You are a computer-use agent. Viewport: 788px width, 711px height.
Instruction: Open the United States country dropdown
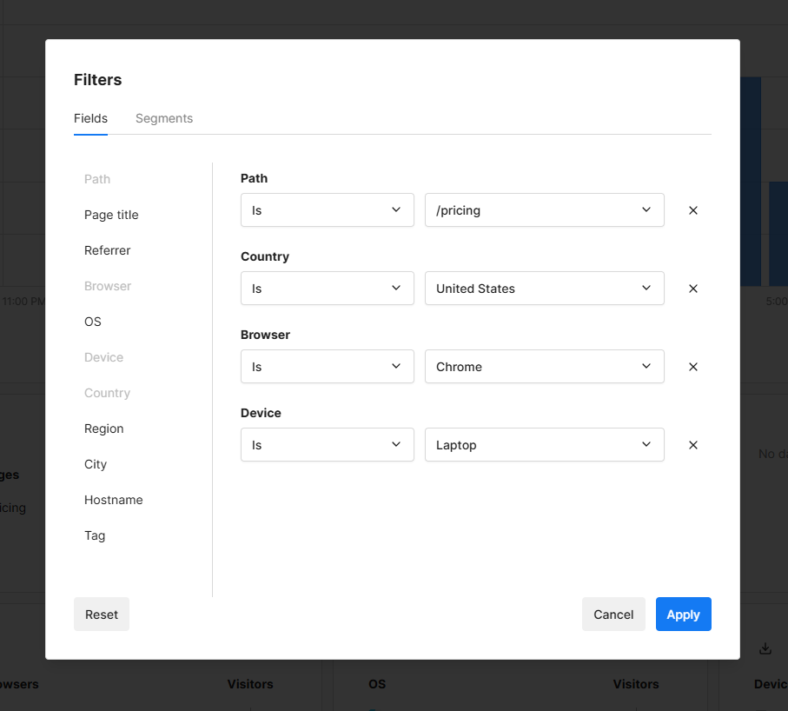pyautogui.click(x=544, y=289)
